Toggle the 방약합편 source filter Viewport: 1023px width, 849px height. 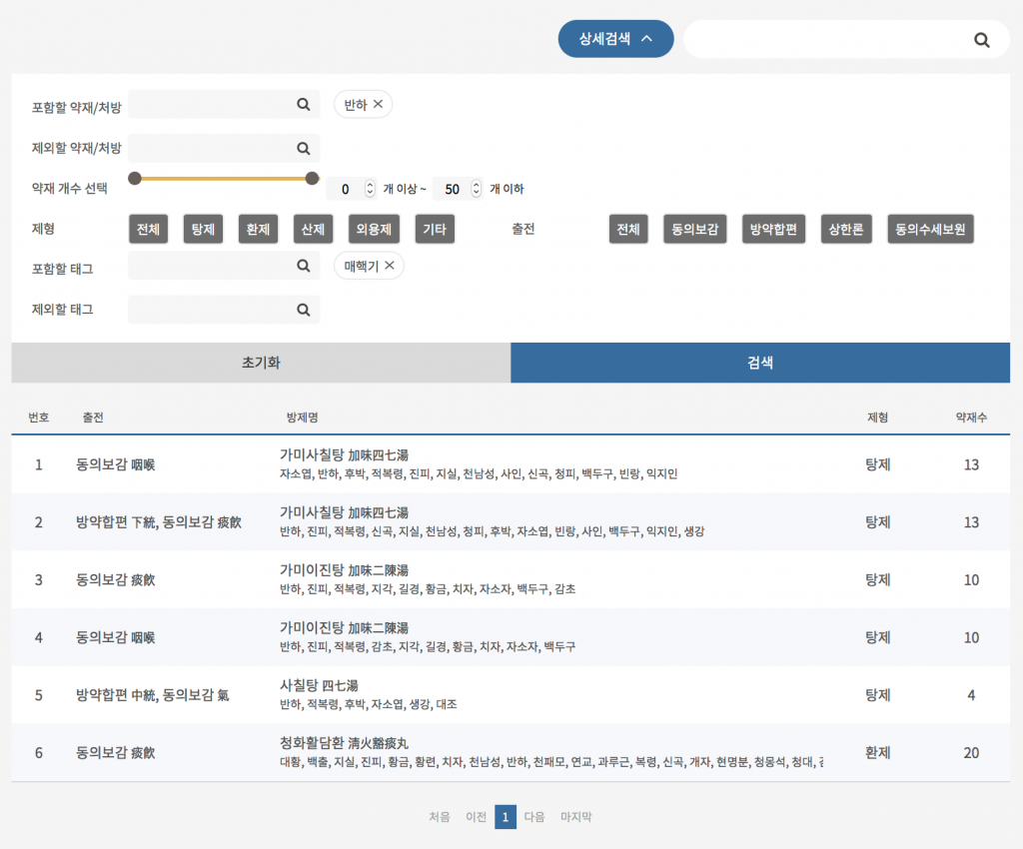tap(774, 229)
